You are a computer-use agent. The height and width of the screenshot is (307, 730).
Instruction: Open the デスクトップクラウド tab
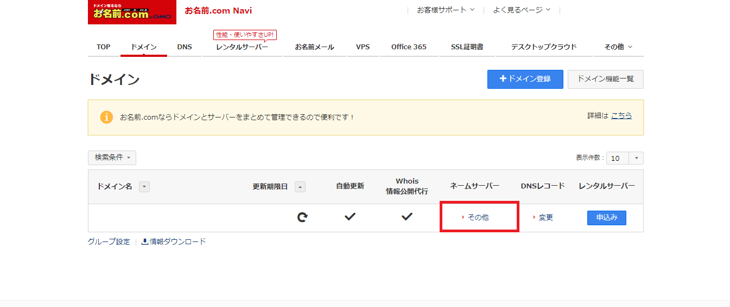tap(544, 47)
